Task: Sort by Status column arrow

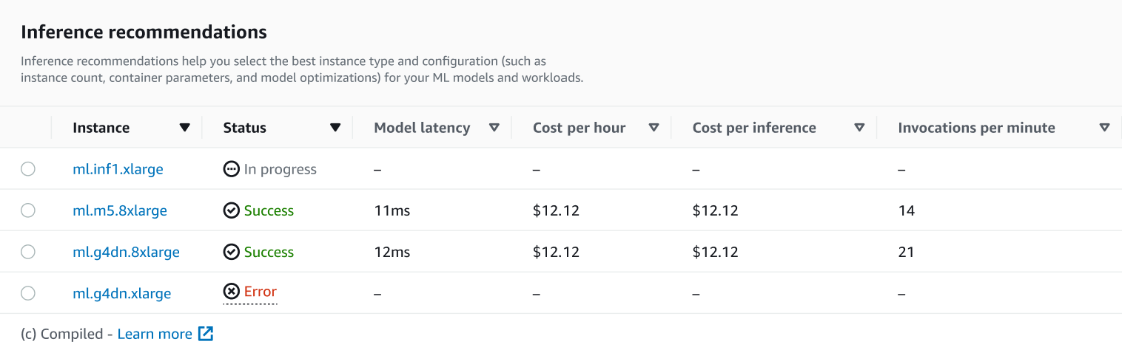Action: (x=335, y=128)
